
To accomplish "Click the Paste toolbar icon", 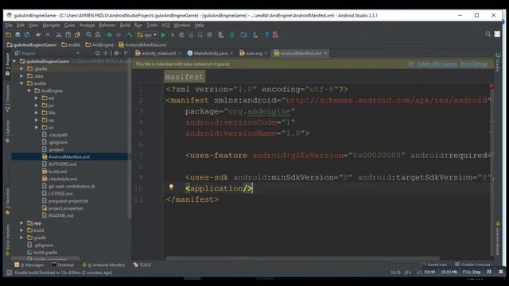I will click(77, 35).
